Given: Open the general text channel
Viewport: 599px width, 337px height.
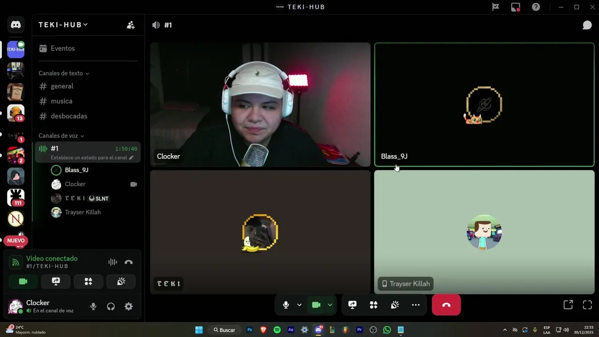Looking at the screenshot, I should pos(88,86).
